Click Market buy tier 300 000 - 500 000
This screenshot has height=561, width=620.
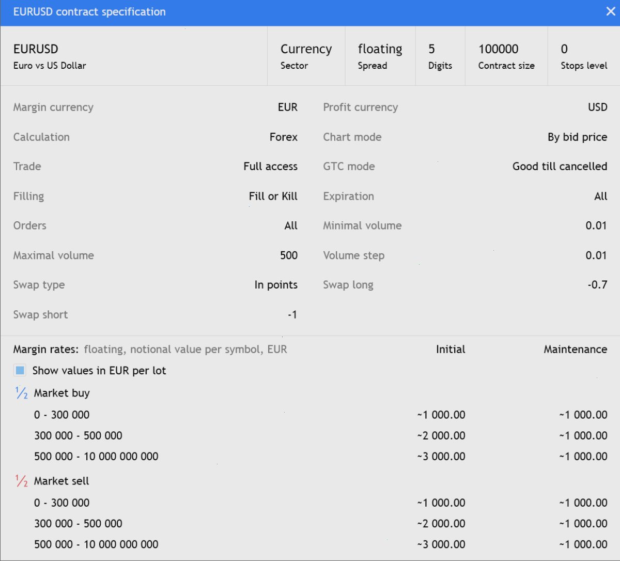pos(79,435)
